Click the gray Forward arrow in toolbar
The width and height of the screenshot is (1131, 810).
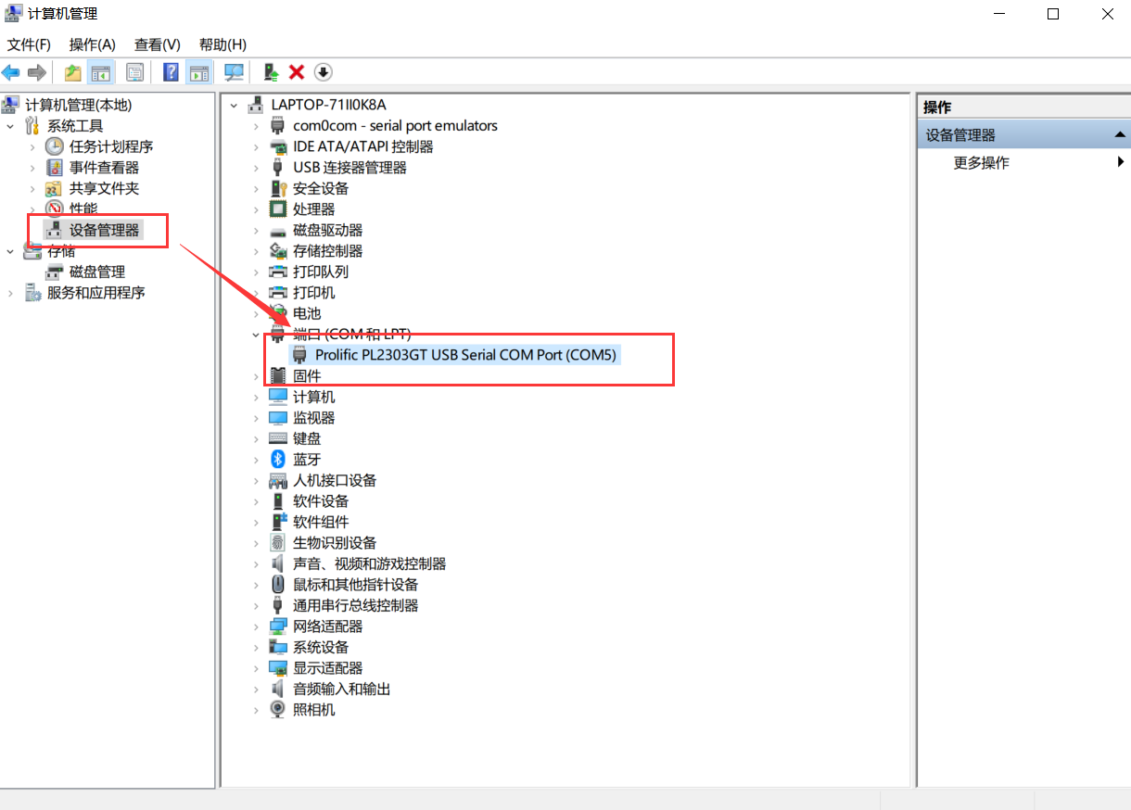click(x=37, y=72)
